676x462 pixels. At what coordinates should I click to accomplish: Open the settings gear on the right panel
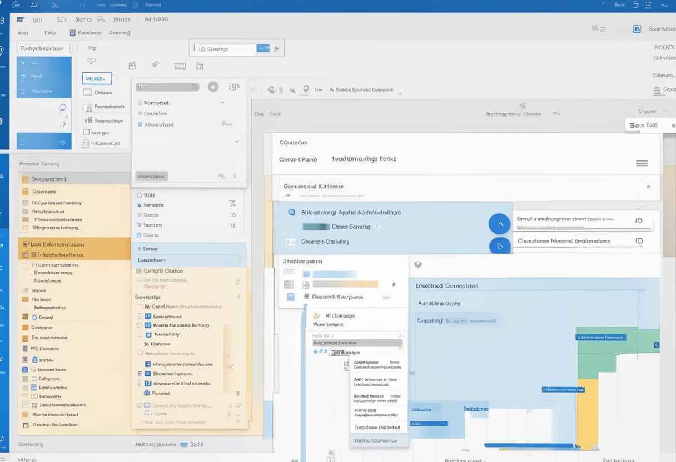click(648, 187)
